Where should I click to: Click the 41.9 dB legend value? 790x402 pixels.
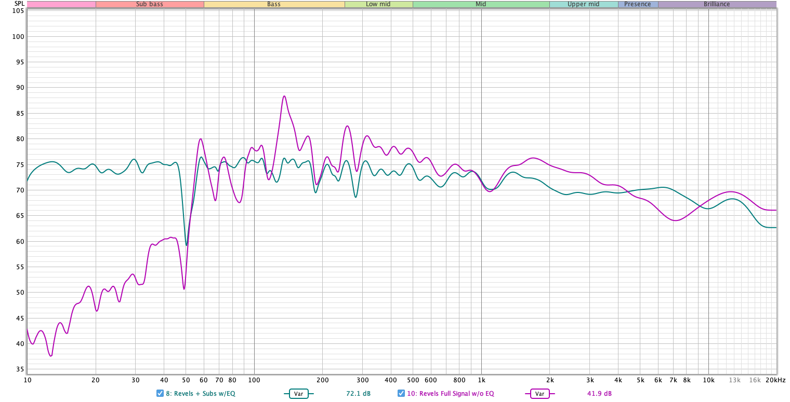[x=599, y=394]
